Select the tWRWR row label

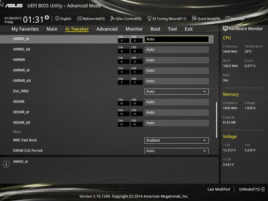19,59
